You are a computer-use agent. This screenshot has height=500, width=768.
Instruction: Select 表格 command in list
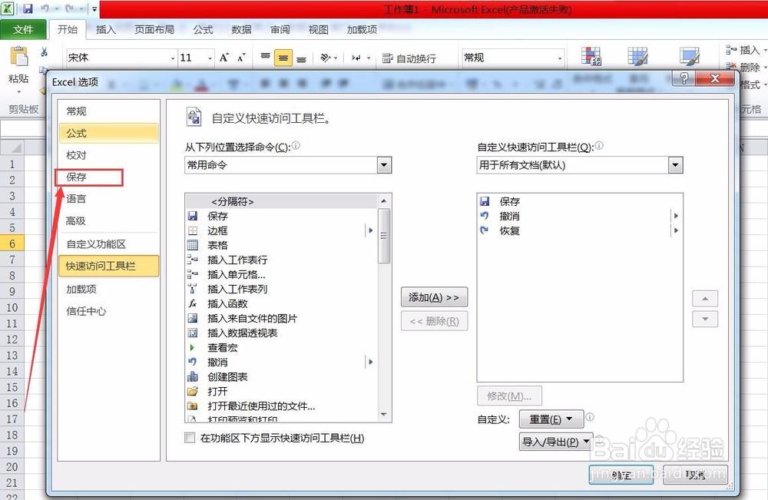pos(281,245)
